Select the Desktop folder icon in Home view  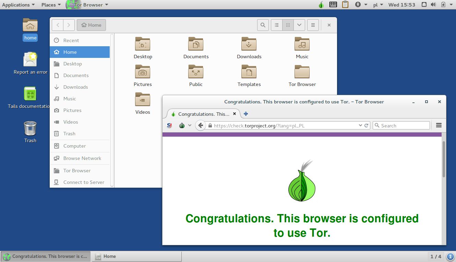coord(143,44)
